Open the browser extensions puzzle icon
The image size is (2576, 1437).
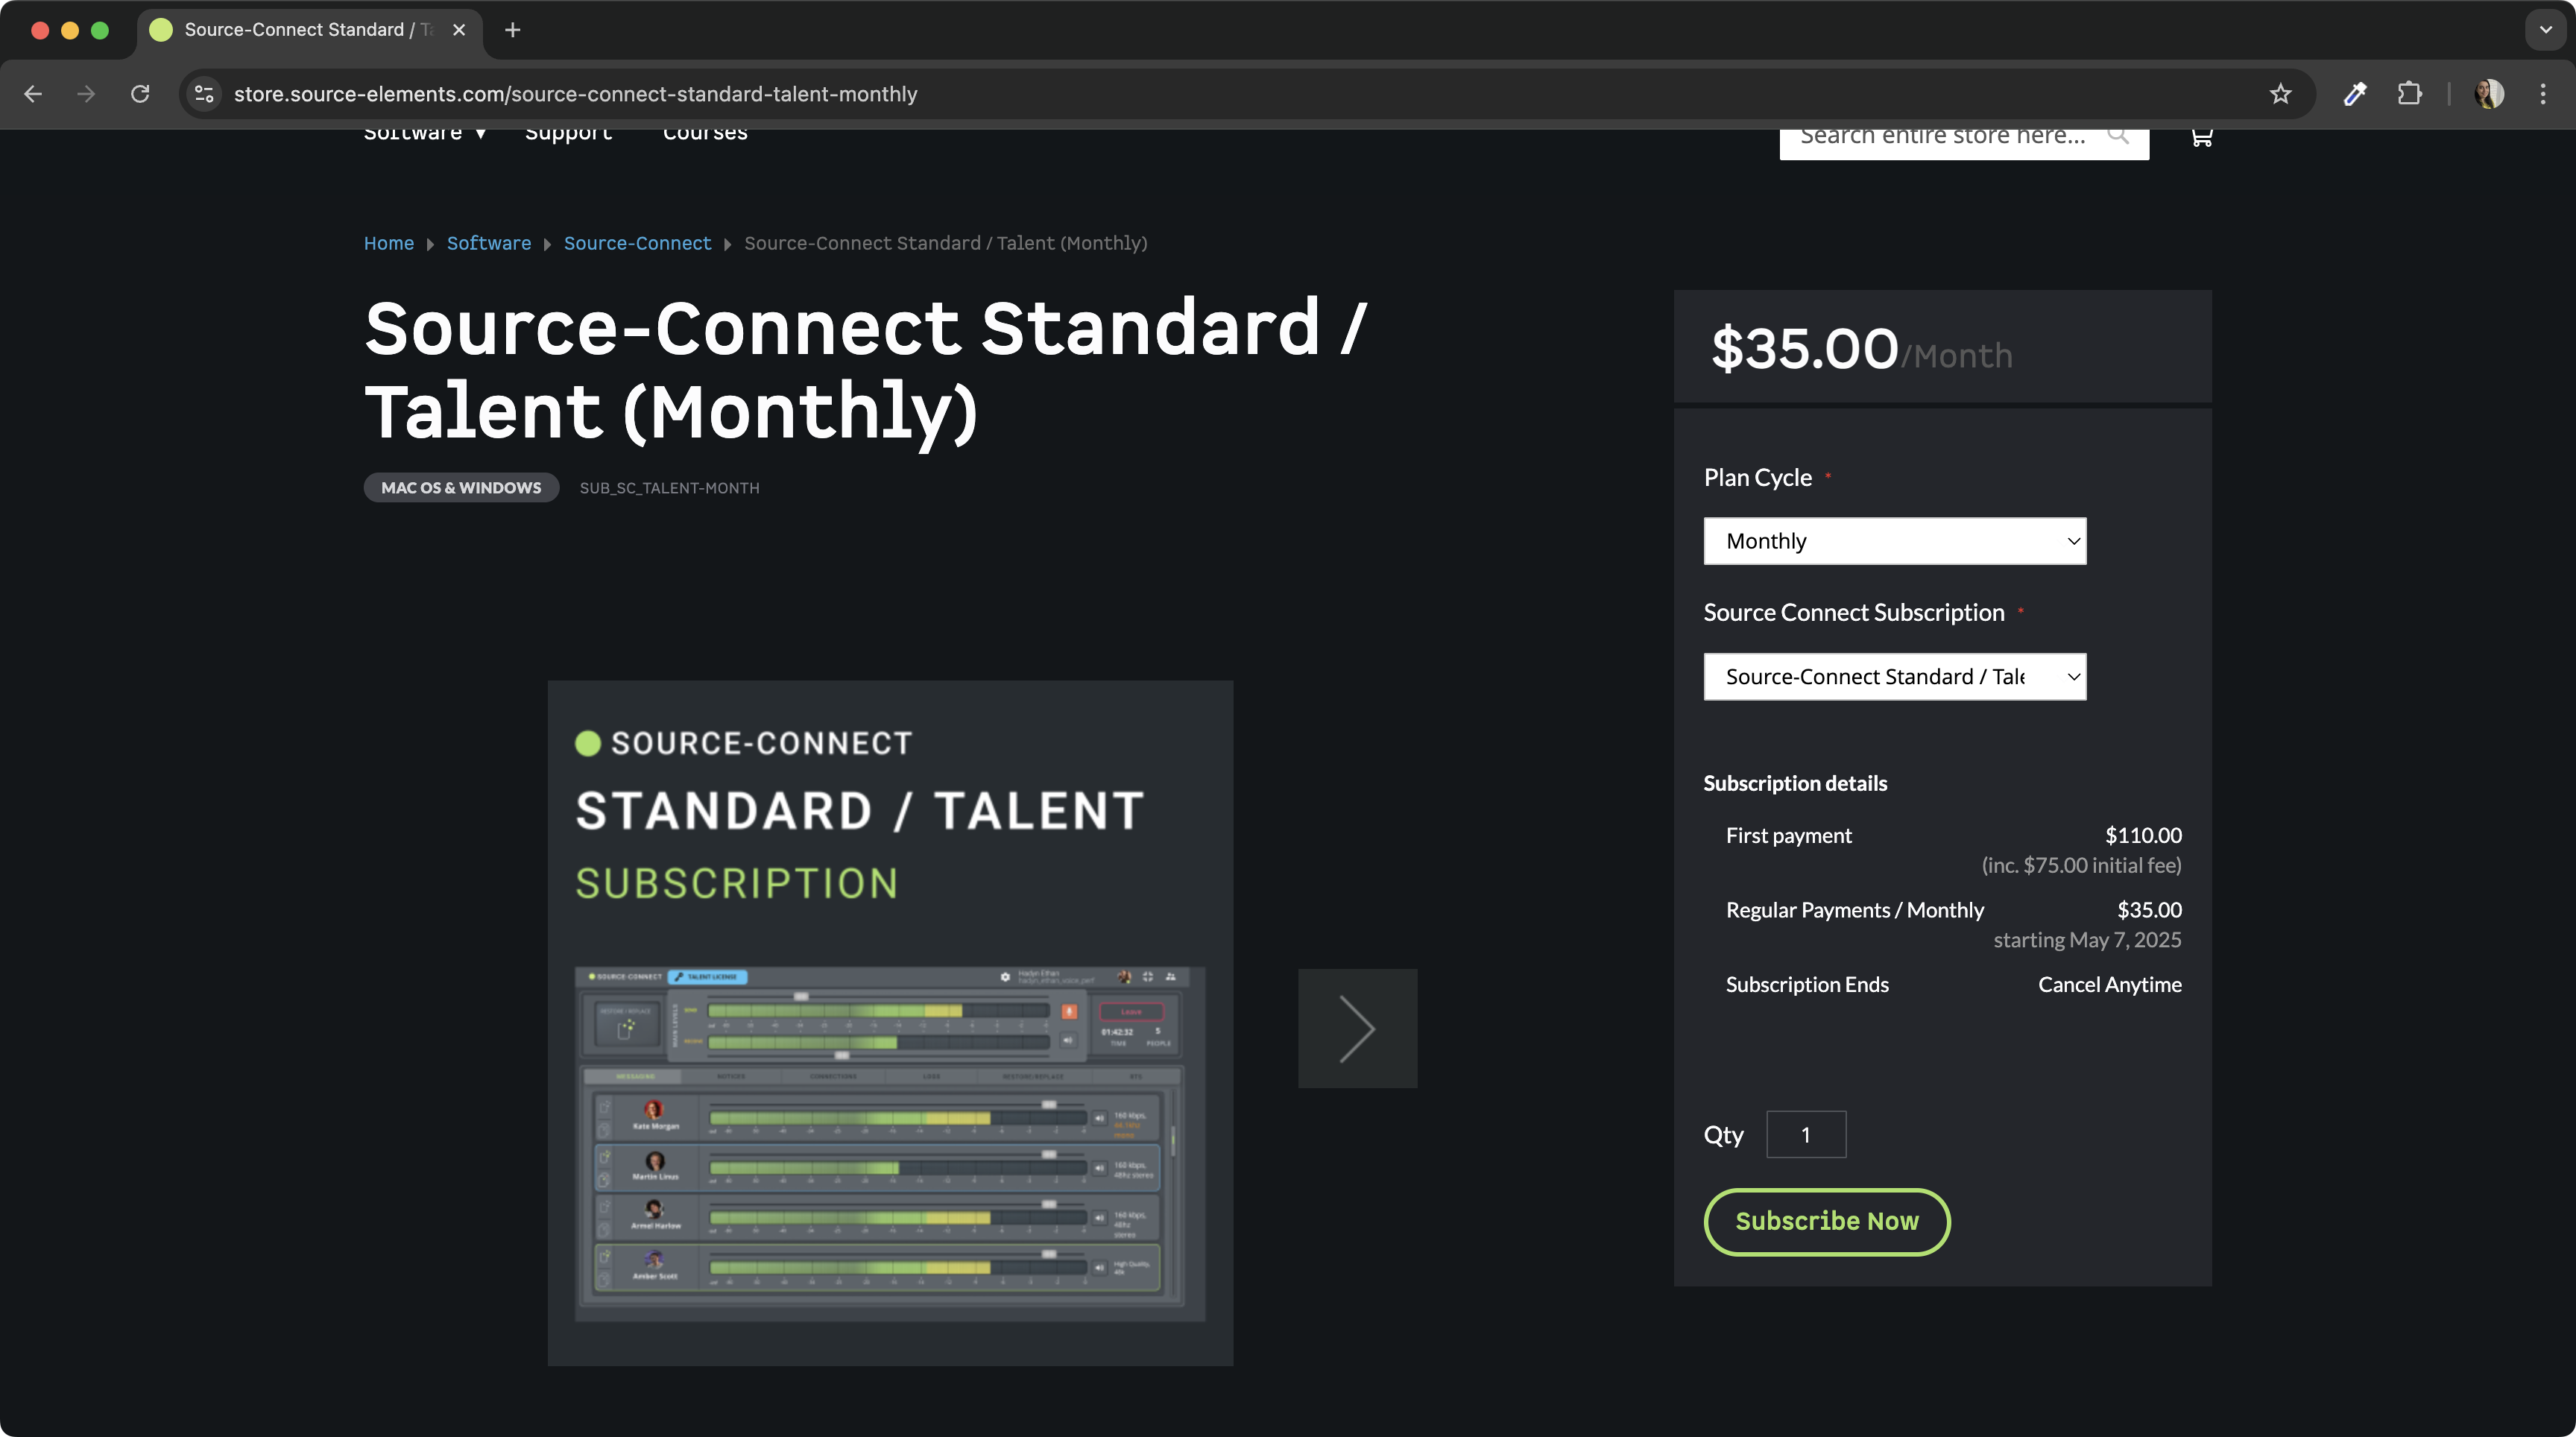point(2410,94)
